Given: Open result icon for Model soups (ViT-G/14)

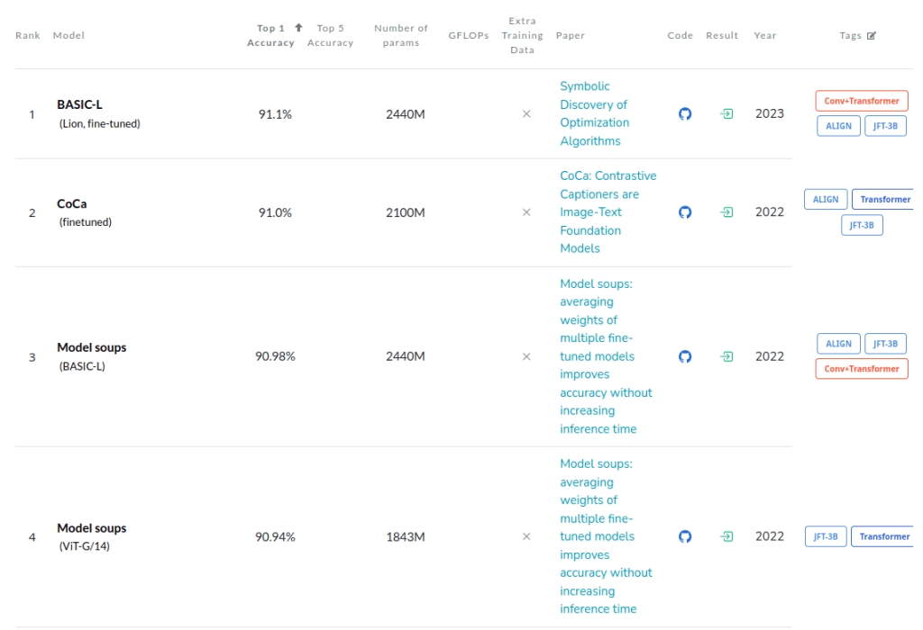Looking at the screenshot, I should 726,536.
